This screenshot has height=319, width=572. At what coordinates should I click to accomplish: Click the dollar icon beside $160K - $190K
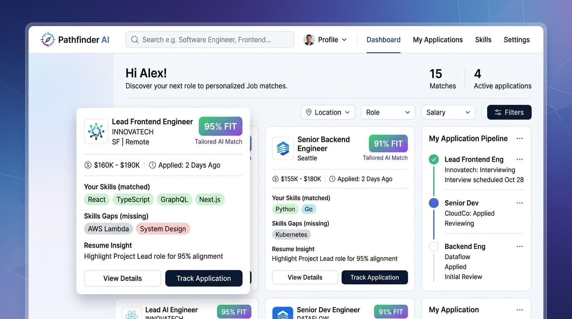(88, 165)
